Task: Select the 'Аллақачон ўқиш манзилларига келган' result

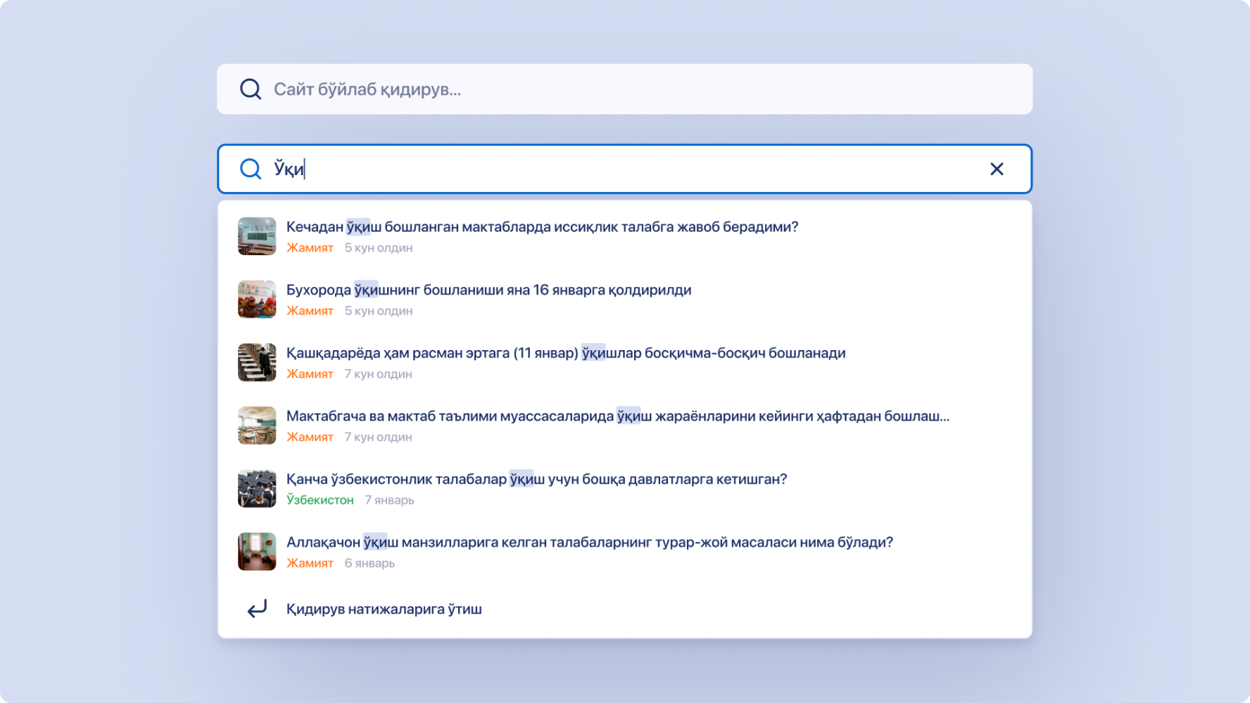Action: click(x=590, y=543)
